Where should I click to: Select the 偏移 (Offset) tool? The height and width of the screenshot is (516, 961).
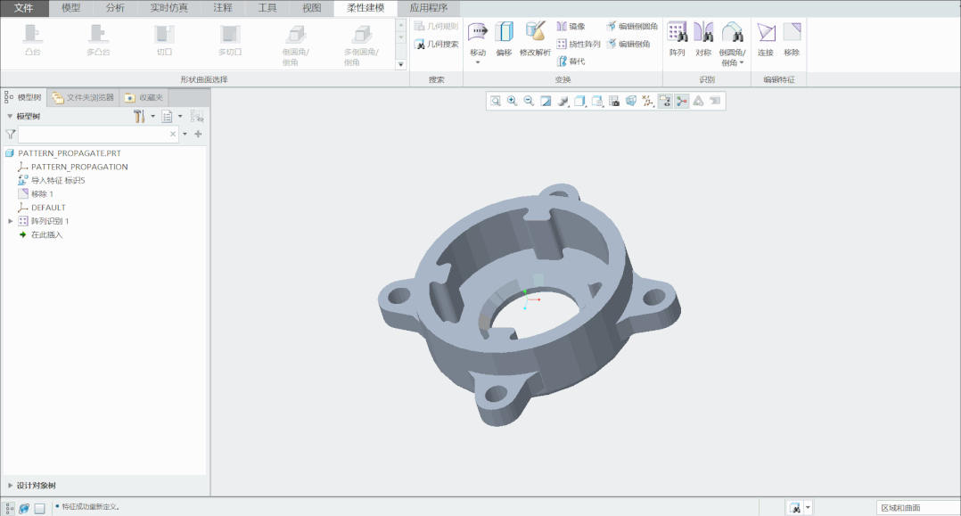coord(504,39)
